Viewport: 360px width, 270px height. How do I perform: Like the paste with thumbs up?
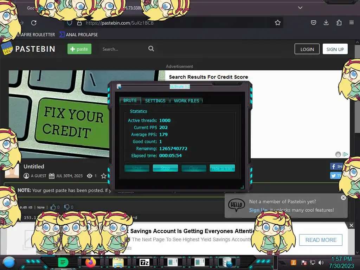(x=53, y=207)
